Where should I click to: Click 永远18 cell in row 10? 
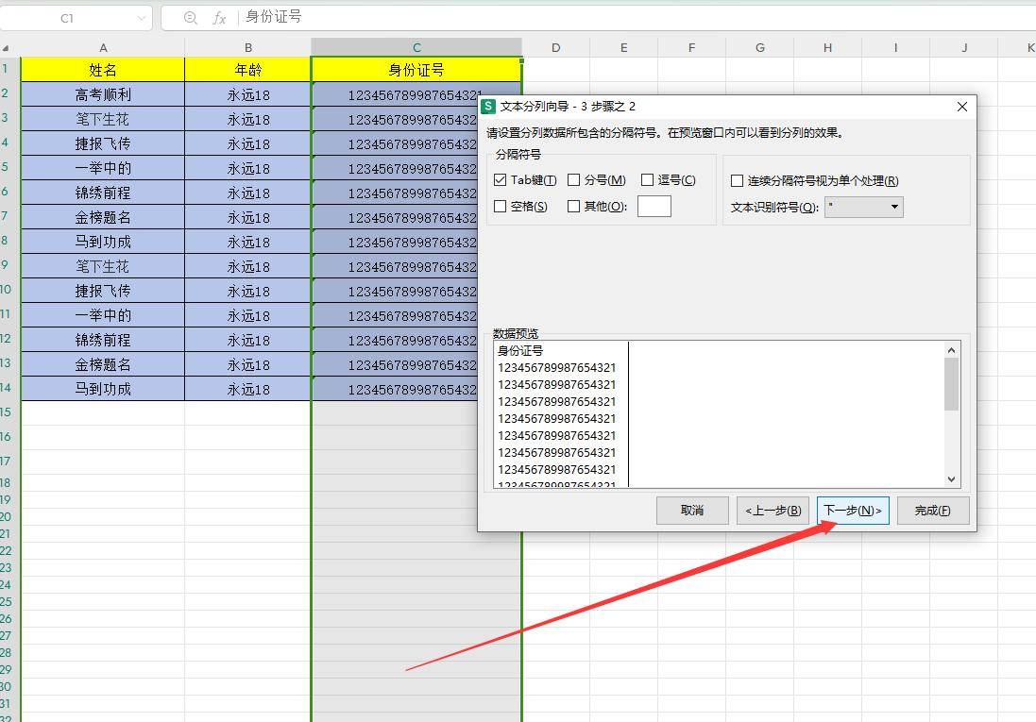point(247,292)
